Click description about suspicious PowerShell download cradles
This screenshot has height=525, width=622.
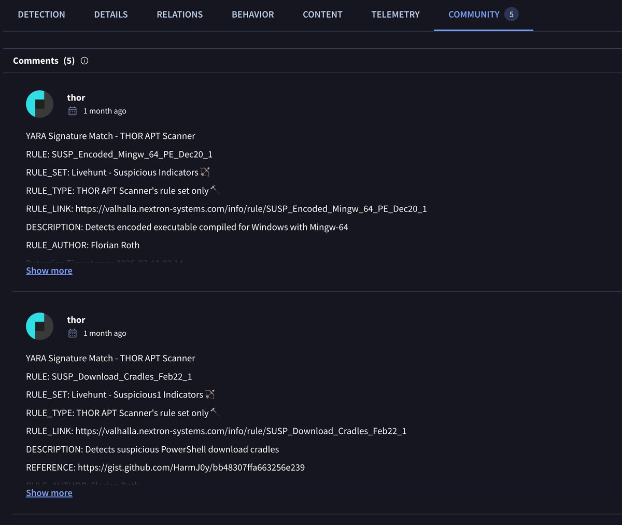pos(152,449)
